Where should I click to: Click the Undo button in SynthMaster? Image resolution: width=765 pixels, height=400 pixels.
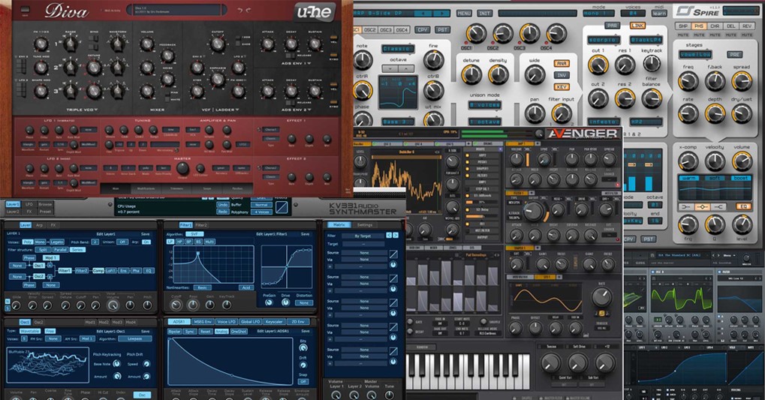pos(223,204)
